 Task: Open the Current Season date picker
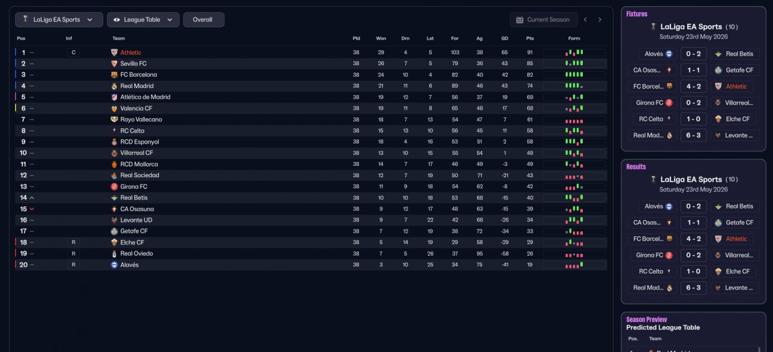[x=544, y=20]
